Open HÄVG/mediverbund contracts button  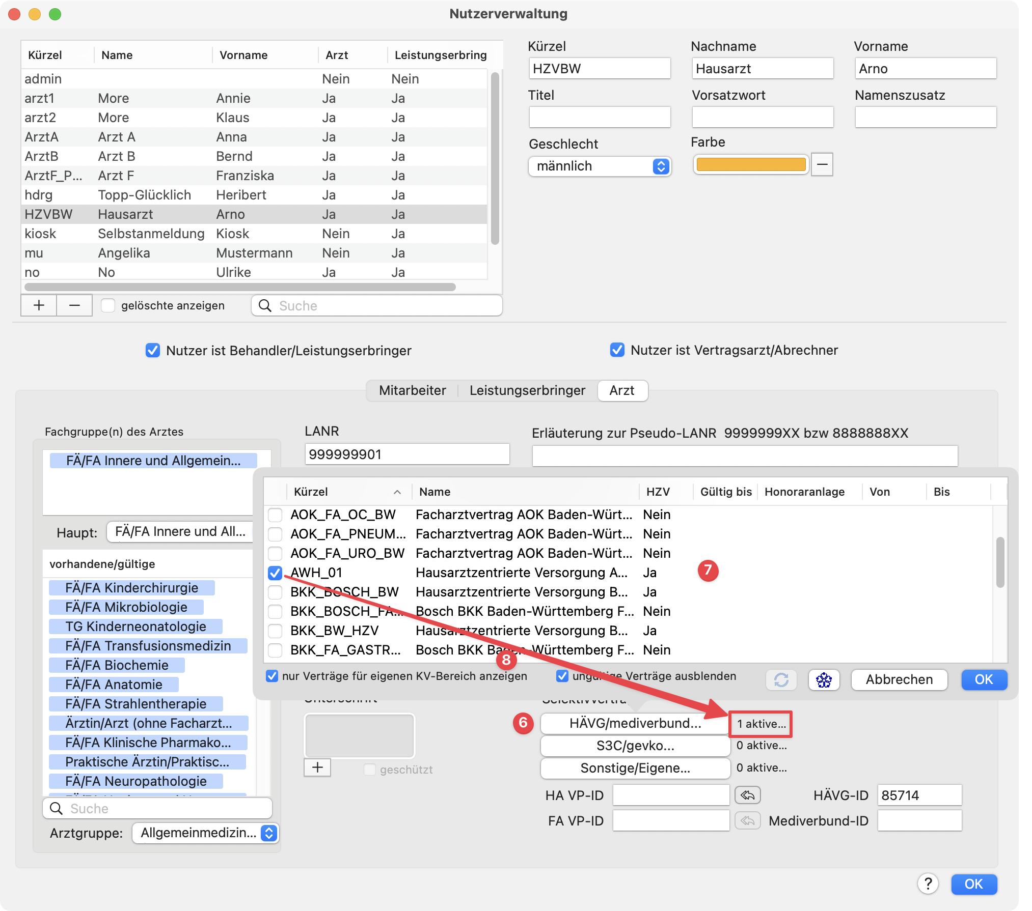pyautogui.click(x=635, y=723)
